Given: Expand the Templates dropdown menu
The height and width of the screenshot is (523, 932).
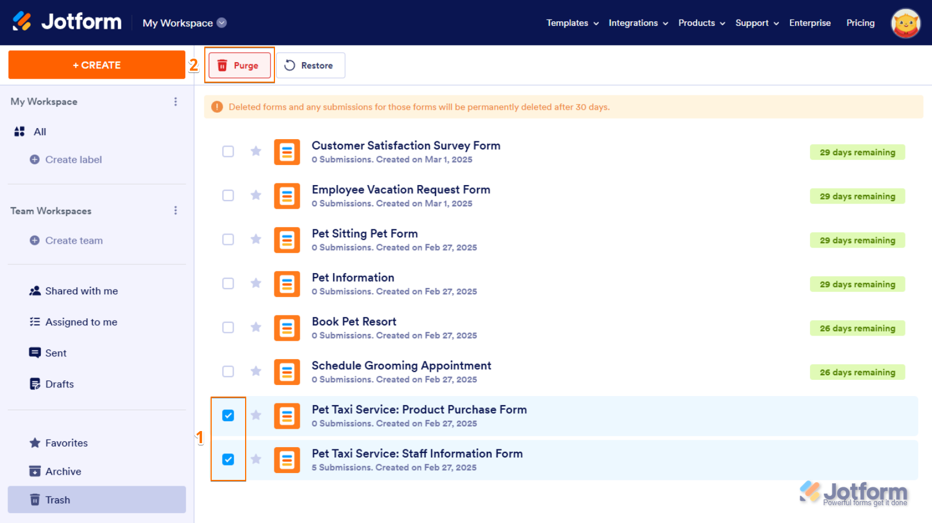Looking at the screenshot, I should tap(572, 23).
